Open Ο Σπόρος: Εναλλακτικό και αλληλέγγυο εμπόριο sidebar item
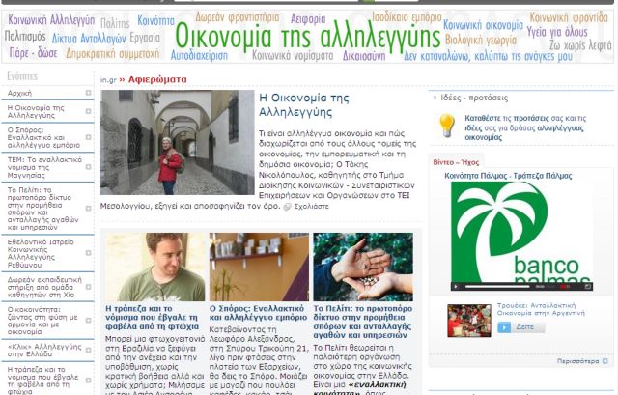Image resolution: width=618 pixels, height=395 pixels. (x=43, y=137)
